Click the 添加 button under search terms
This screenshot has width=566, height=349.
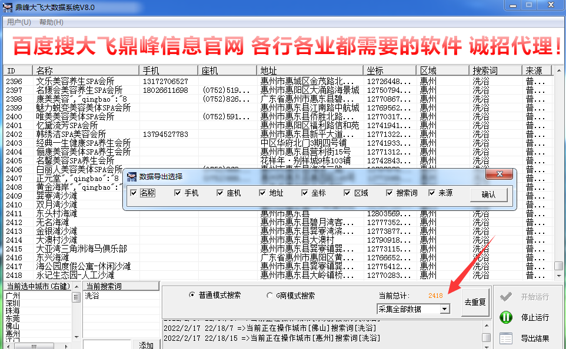click(x=146, y=345)
